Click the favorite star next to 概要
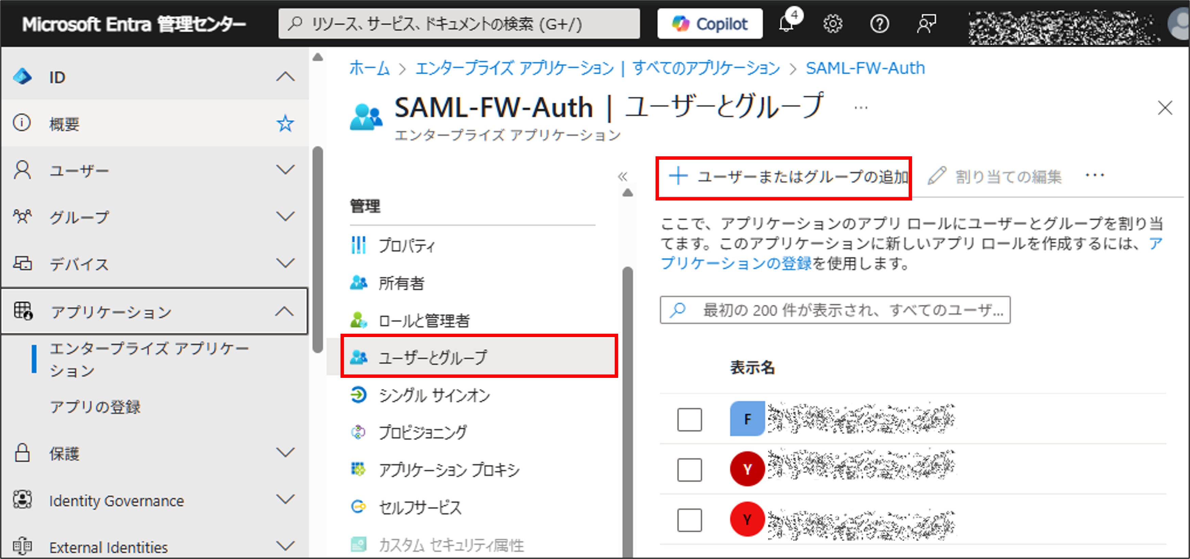Viewport: 1190px width, 559px height. pos(285,124)
